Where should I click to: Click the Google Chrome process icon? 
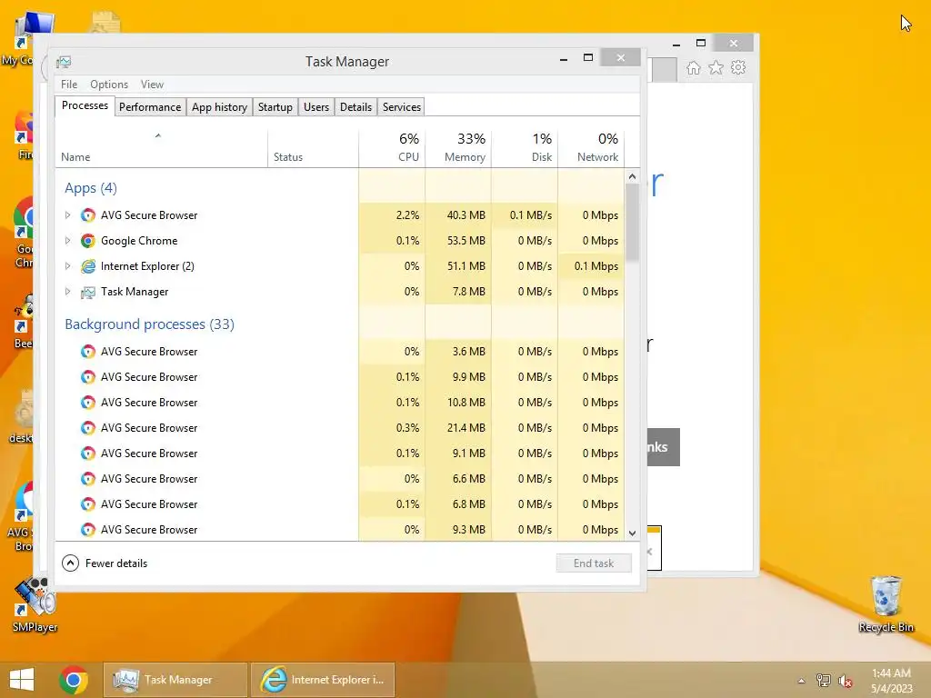[x=88, y=240]
